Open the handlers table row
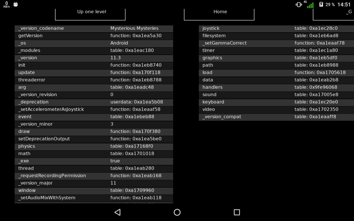This screenshot has height=221, width=354. click(276, 87)
